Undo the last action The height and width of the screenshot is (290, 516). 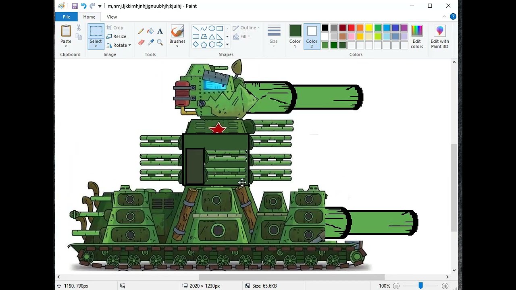point(83,6)
